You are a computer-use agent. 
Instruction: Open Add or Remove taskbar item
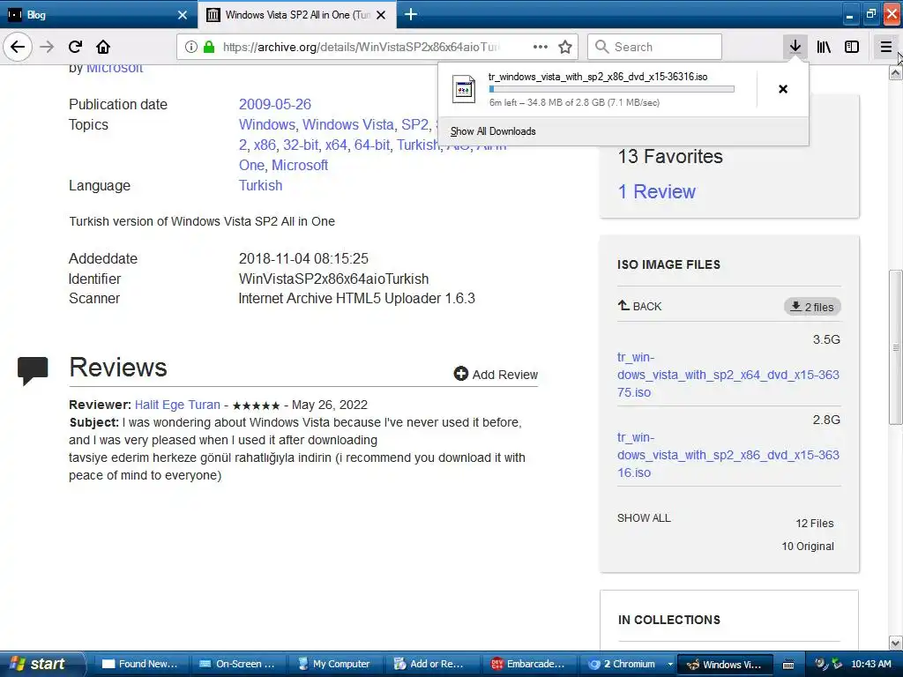click(x=434, y=664)
